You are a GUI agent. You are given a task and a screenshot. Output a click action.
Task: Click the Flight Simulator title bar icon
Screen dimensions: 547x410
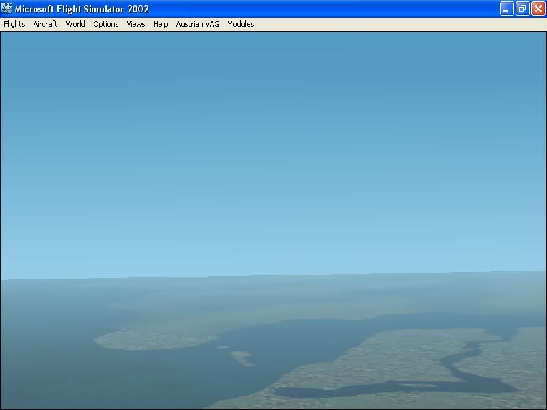coord(7,9)
